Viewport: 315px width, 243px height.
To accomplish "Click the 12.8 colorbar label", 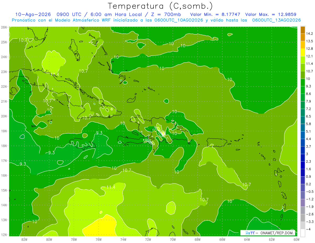I will tap(310, 49).
